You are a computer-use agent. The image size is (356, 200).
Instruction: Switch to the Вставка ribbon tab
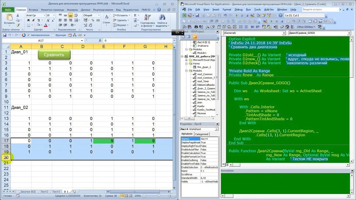pyautogui.click(x=33, y=10)
